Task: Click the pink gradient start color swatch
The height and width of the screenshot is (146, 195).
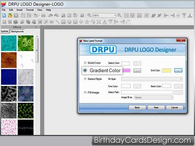Action: tap(126, 70)
